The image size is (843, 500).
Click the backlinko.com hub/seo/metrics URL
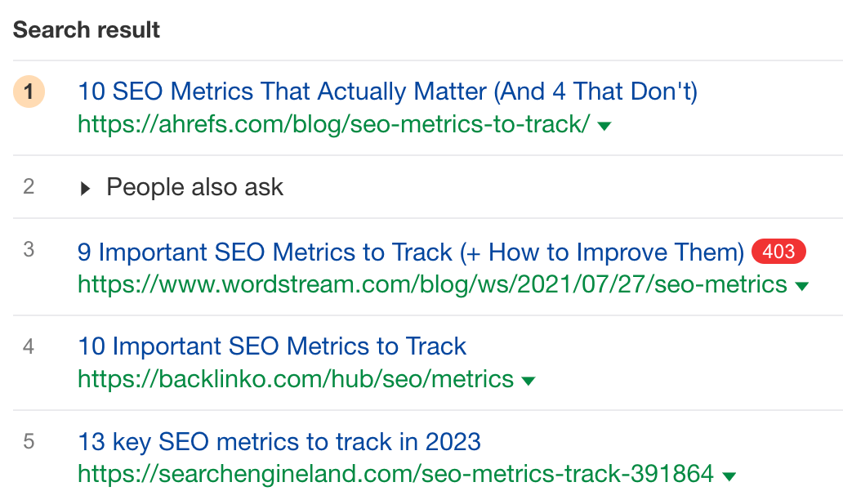point(296,379)
